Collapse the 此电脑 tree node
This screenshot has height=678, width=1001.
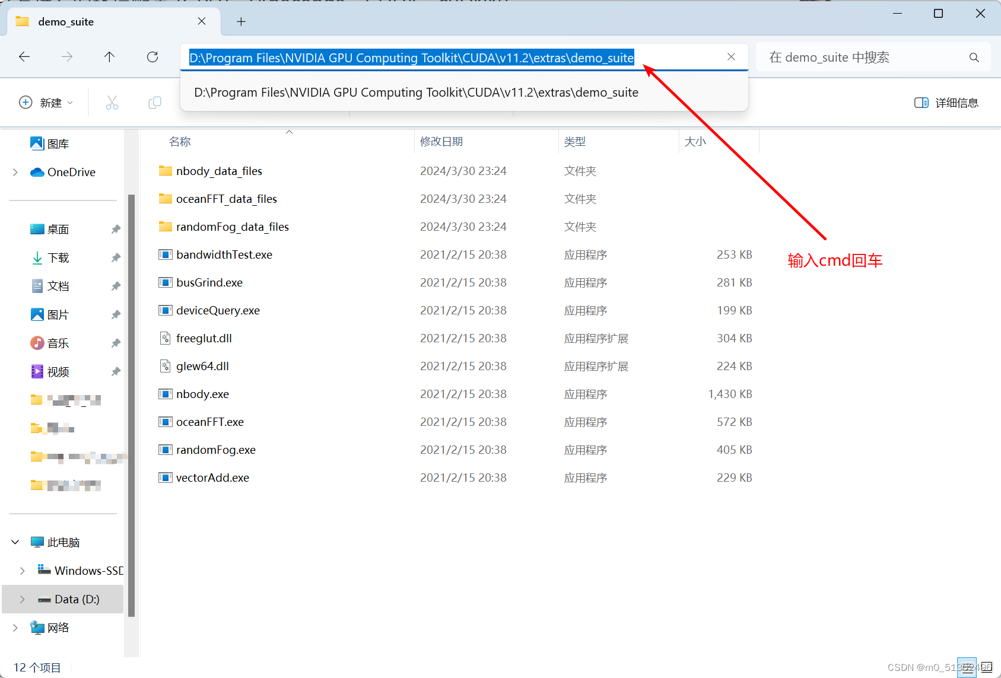[x=15, y=542]
